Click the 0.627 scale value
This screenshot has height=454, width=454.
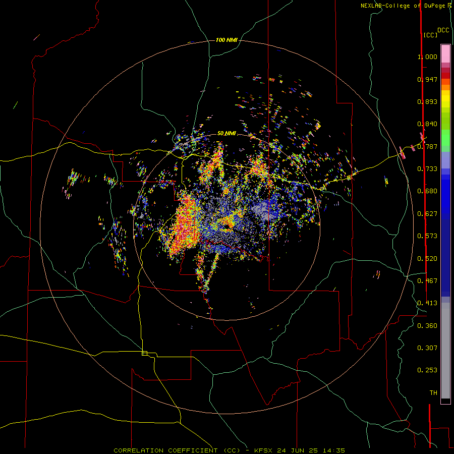point(427,214)
